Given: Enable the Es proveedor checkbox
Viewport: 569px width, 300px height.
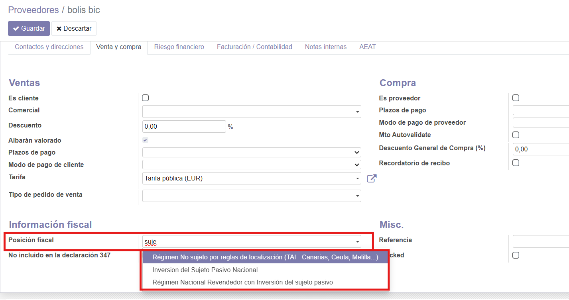Looking at the screenshot, I should [x=516, y=98].
